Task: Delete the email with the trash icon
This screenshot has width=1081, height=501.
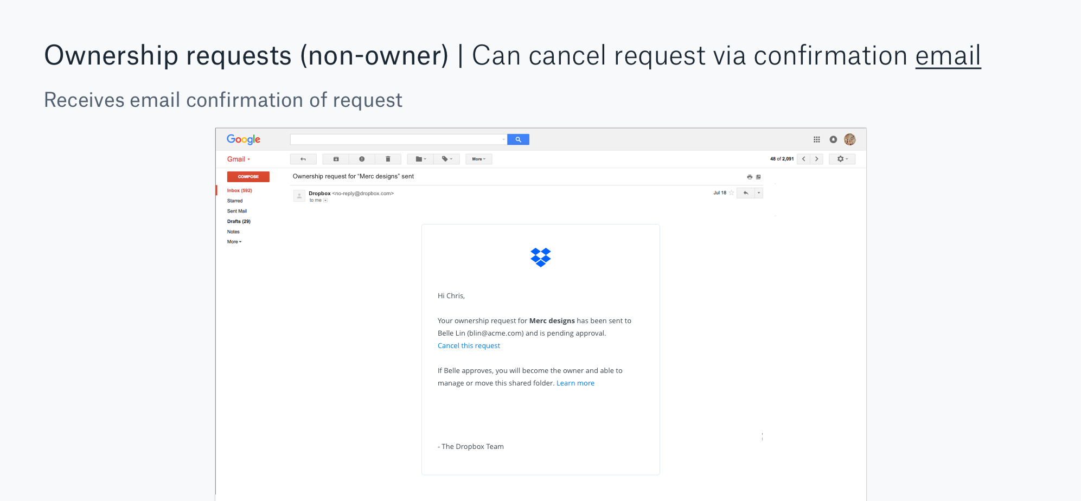Action: [388, 159]
